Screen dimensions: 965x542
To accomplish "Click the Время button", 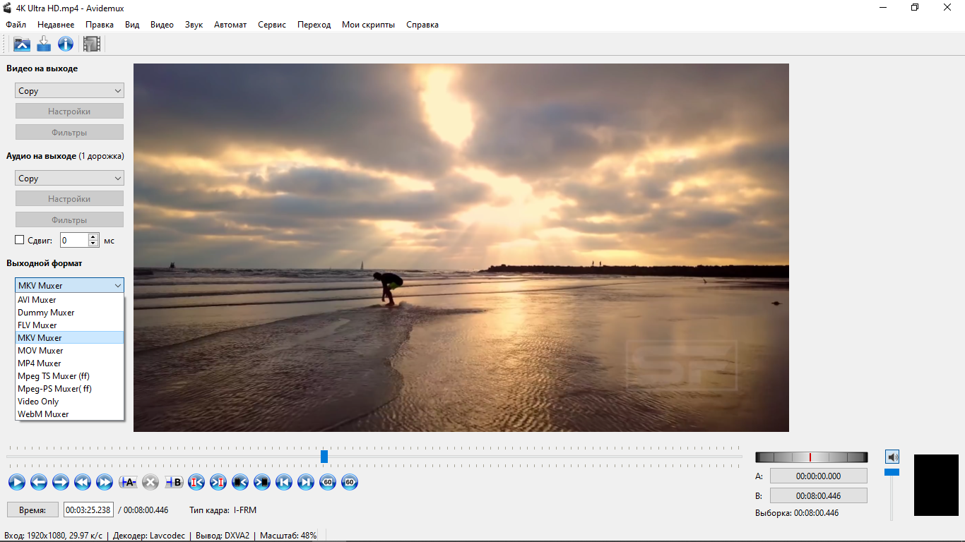I will [x=32, y=510].
